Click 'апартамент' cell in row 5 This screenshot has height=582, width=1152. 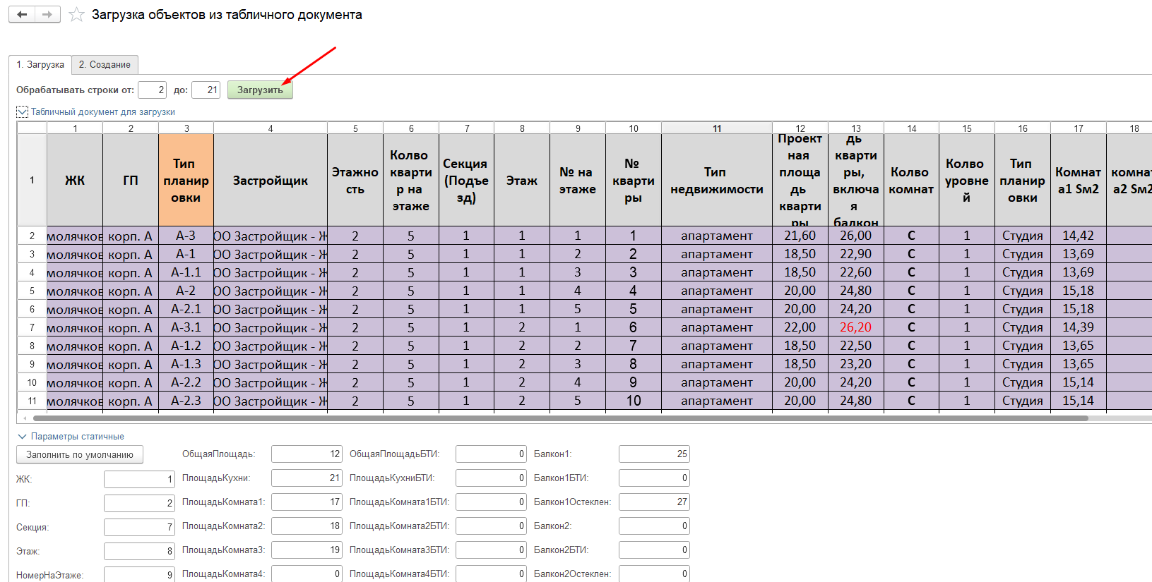(x=717, y=291)
